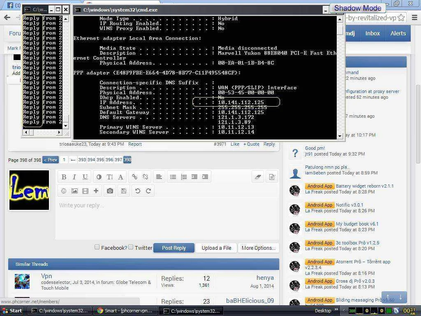
Task: Bookmark the page with the star icon
Action: point(401,18)
